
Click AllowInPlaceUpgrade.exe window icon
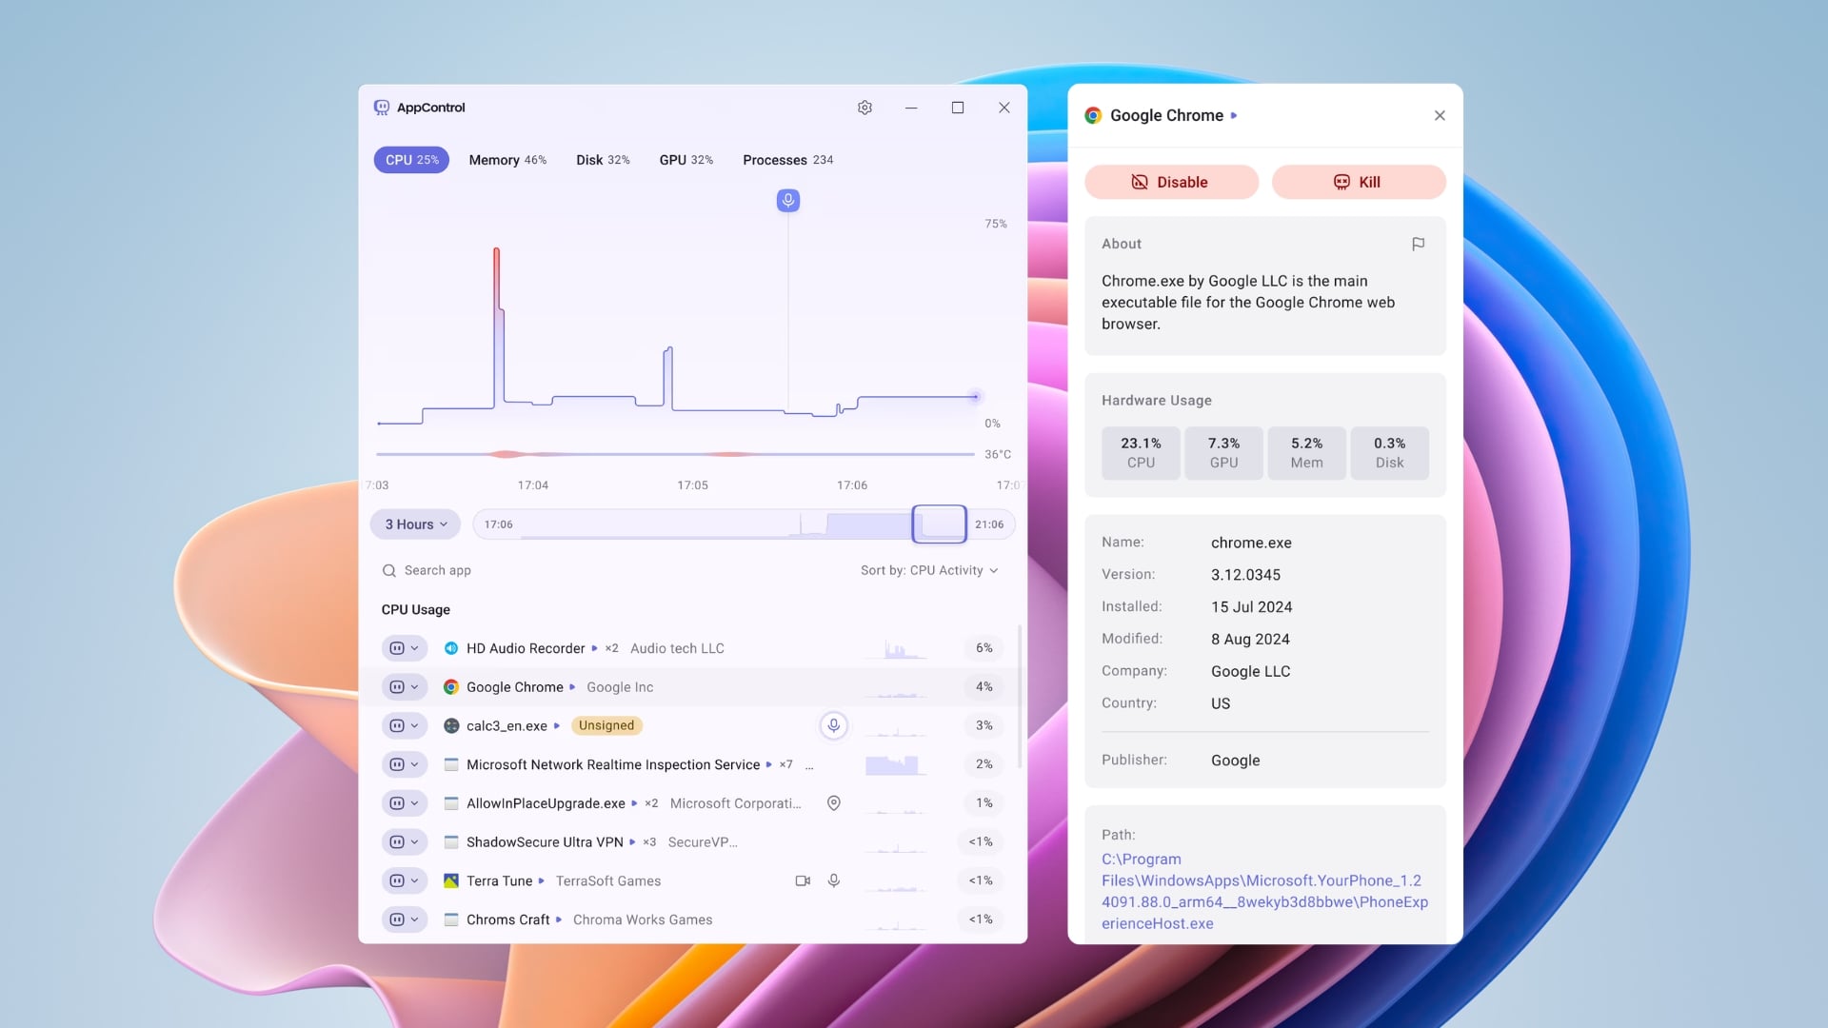[x=451, y=803]
